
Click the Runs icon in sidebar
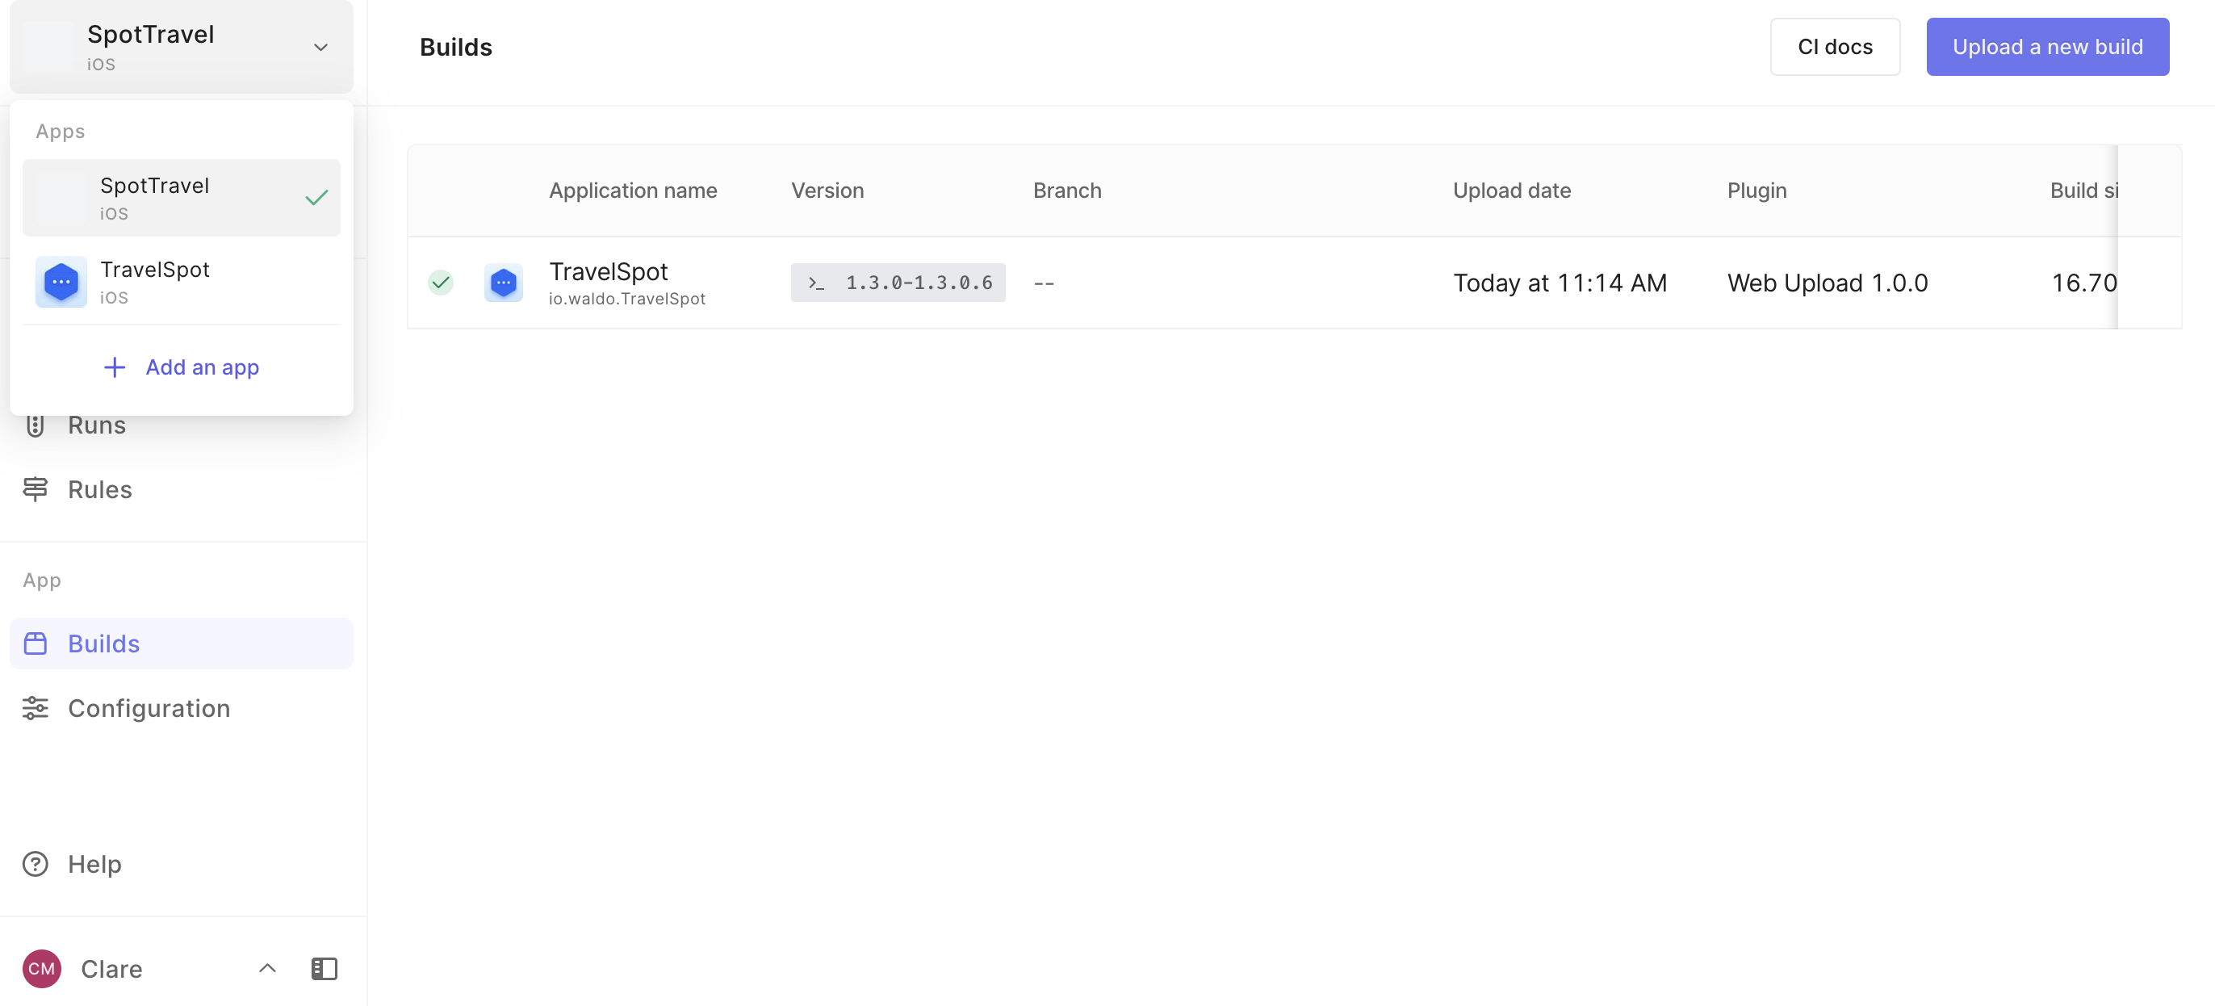(x=36, y=425)
